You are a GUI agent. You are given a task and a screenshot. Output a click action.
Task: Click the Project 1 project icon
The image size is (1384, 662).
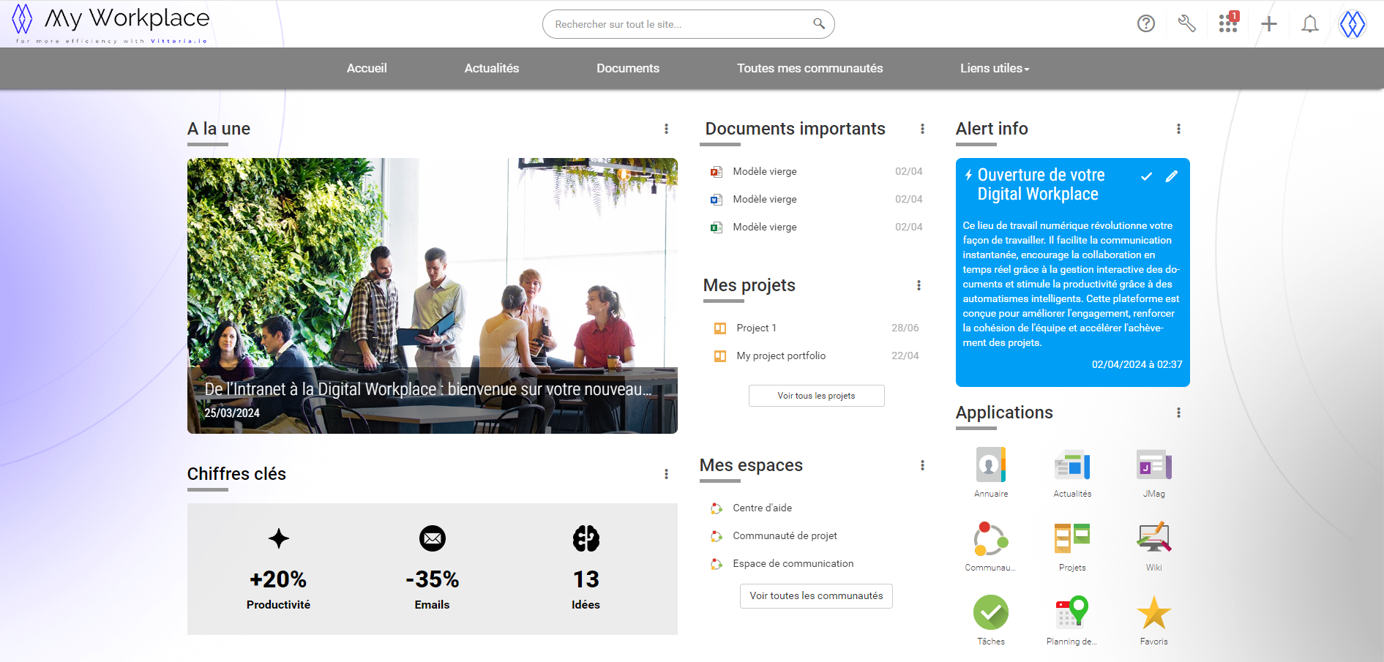point(720,328)
